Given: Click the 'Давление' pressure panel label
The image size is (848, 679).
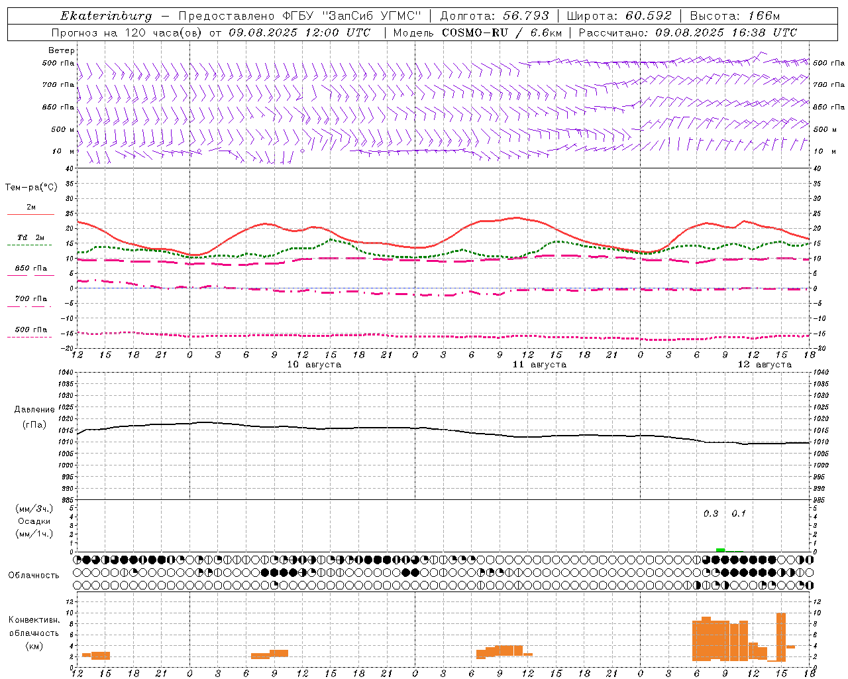Looking at the screenshot, I should click(x=34, y=410).
